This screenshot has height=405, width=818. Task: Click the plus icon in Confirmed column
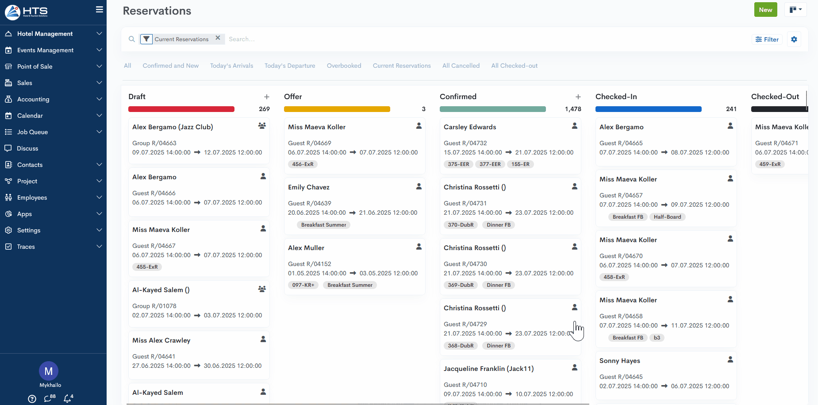(x=578, y=97)
